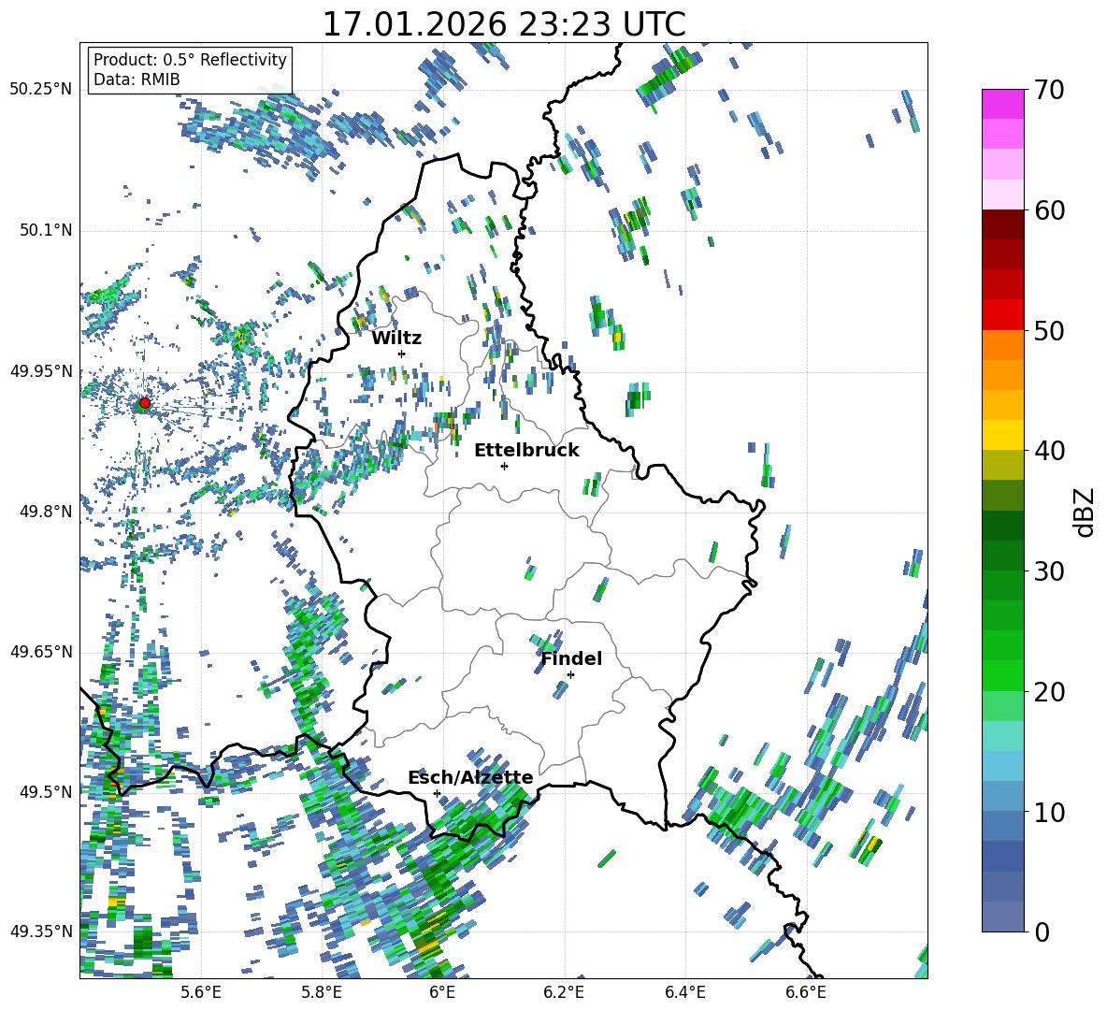Pick the olive colorbar swatch below 40
The width and height of the screenshot is (1107, 1011).
click(1002, 465)
